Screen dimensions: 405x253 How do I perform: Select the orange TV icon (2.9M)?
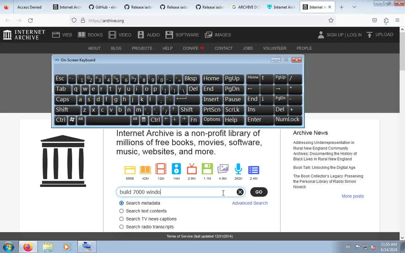[192, 169]
